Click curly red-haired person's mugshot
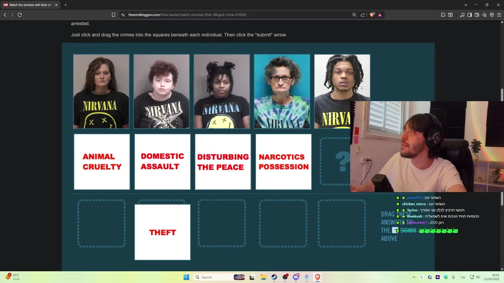 [161, 92]
